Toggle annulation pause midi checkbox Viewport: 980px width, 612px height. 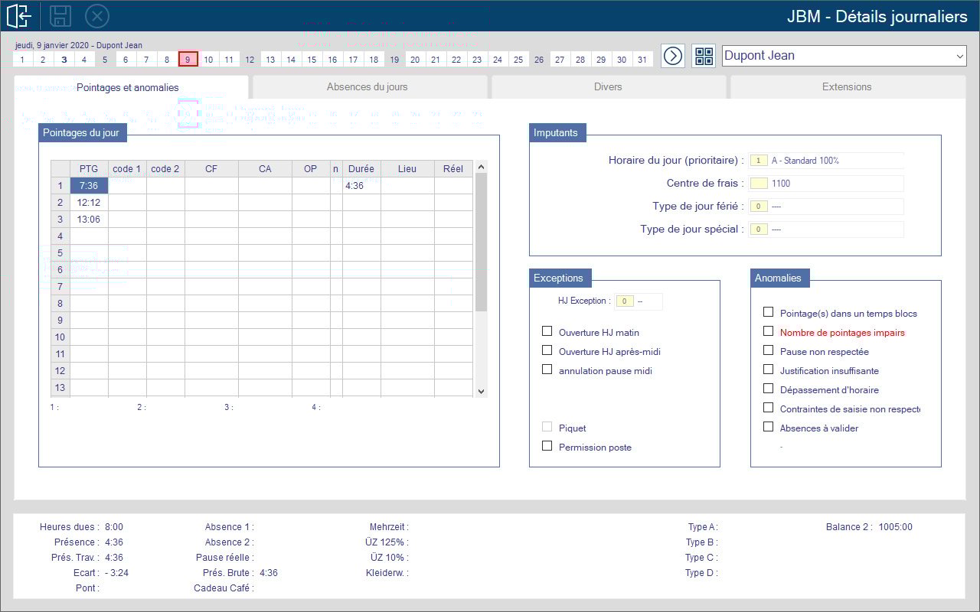[x=547, y=369]
